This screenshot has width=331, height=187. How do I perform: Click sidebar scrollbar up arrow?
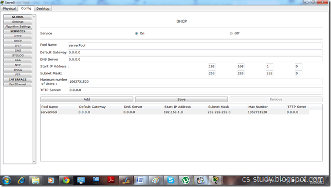coord(34,16)
